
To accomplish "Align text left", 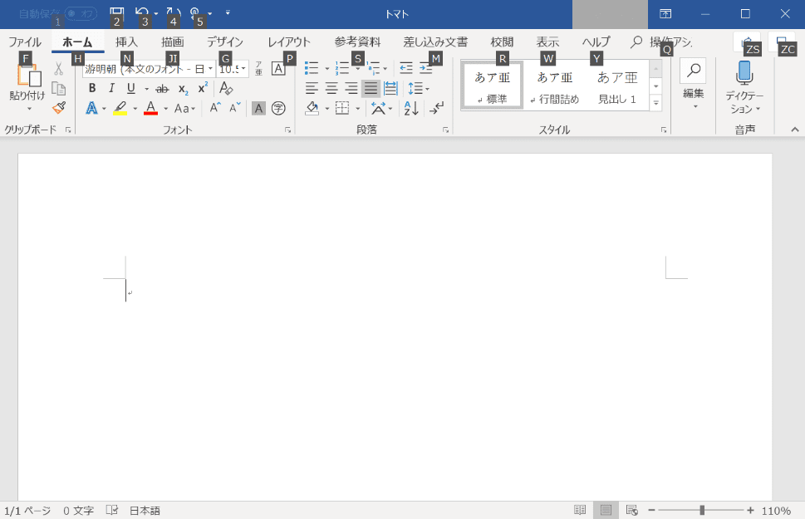I will (x=312, y=88).
